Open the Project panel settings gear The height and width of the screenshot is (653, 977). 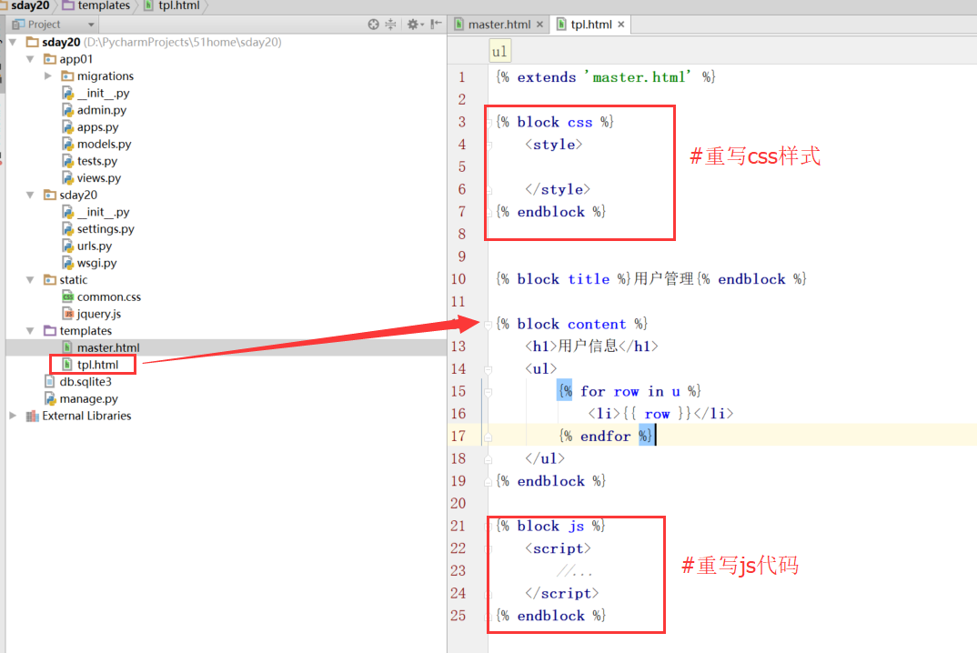[x=414, y=25]
